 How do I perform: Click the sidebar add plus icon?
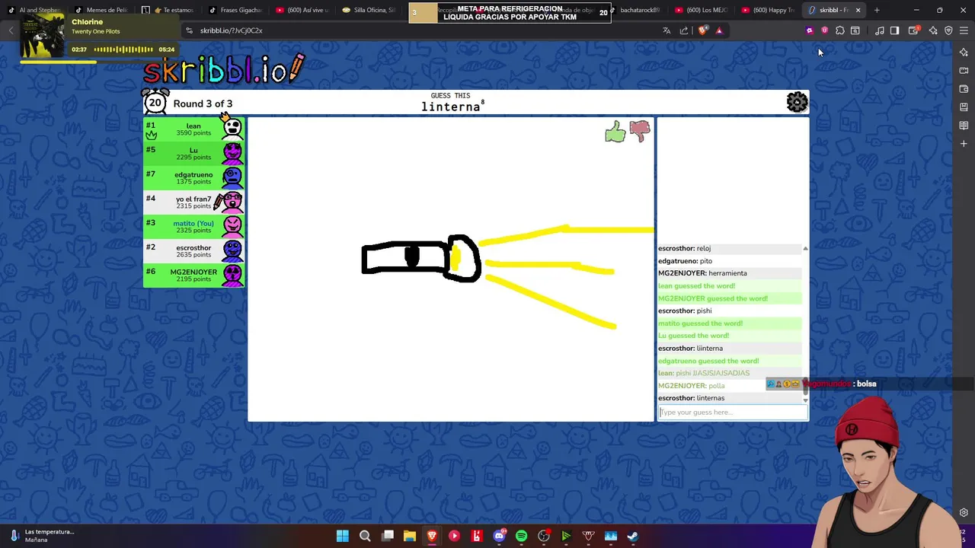click(964, 143)
